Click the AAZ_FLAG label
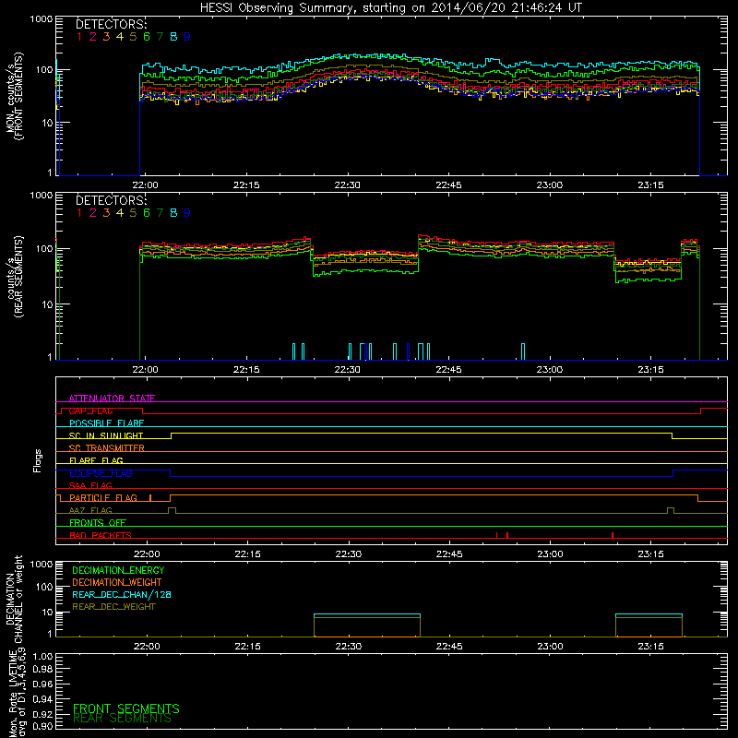Image resolution: width=738 pixels, height=738 pixels. coord(90,510)
